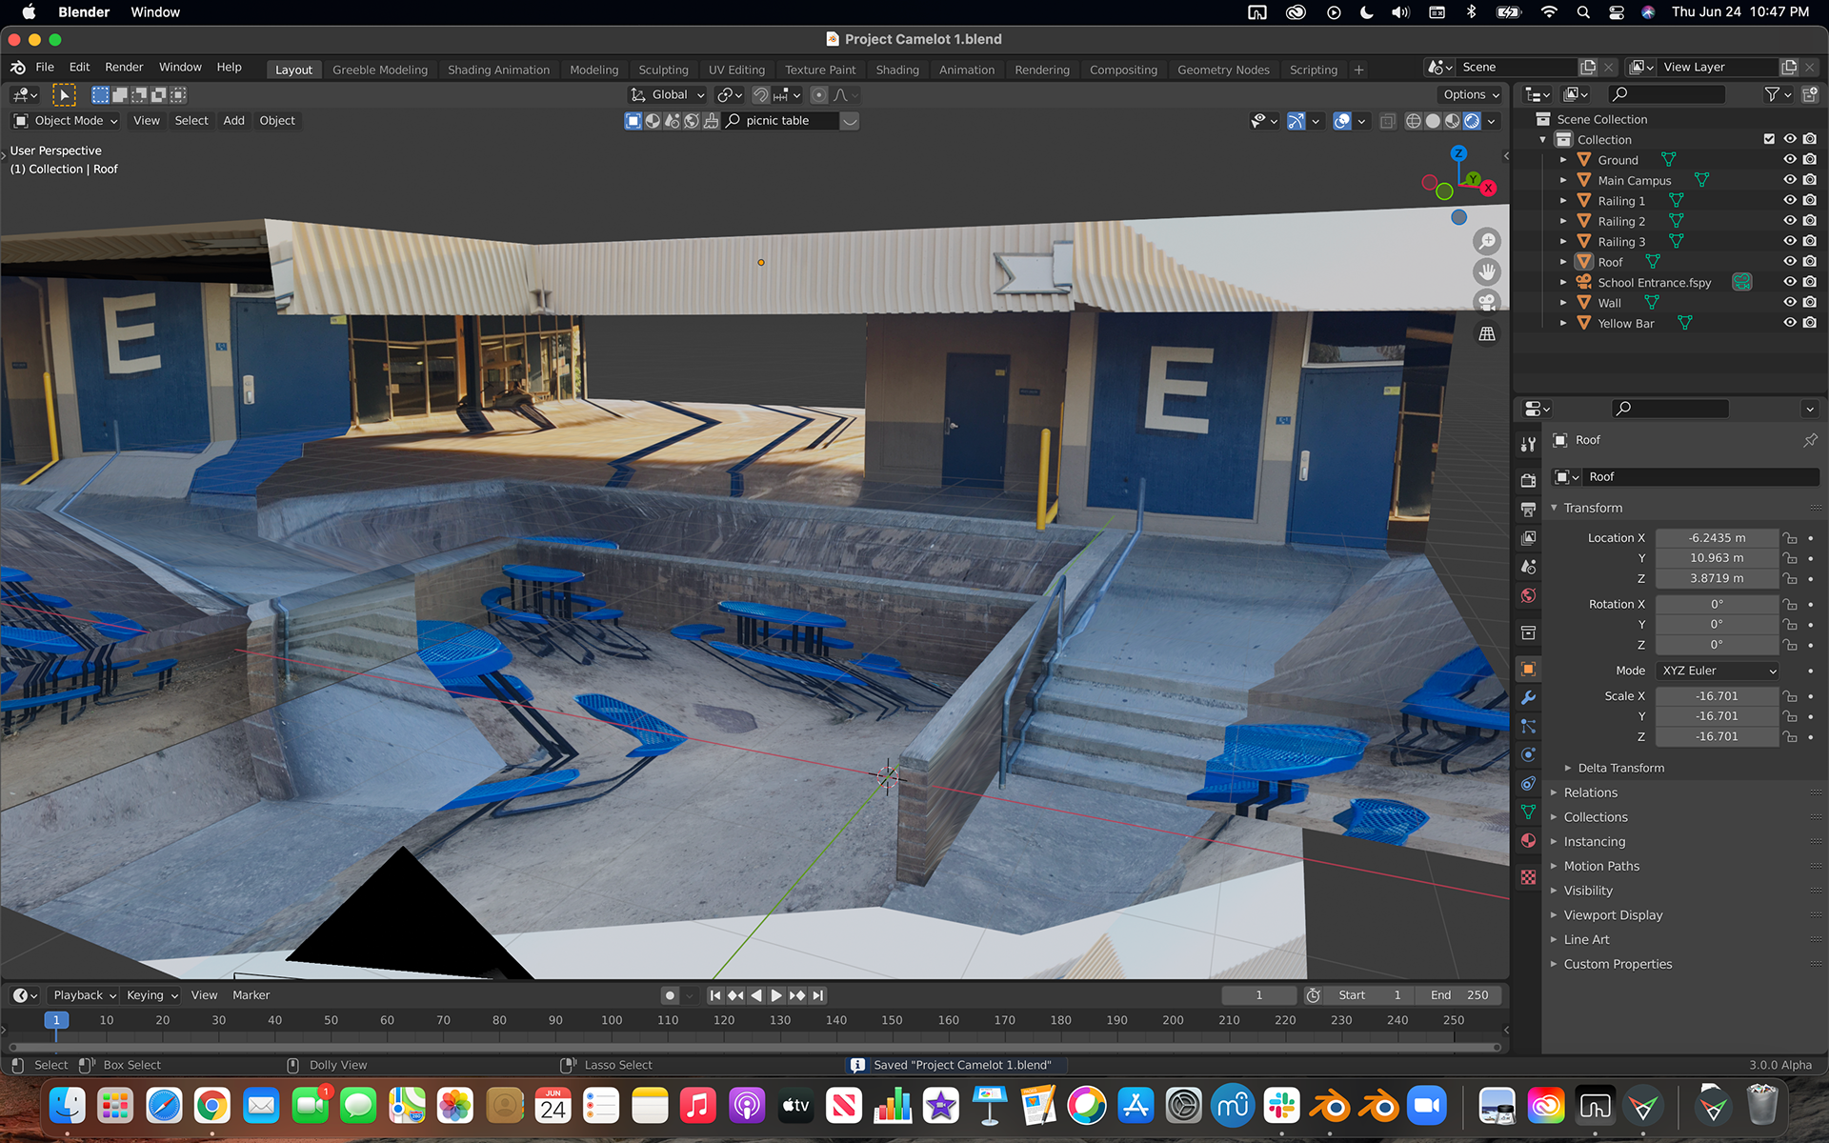This screenshot has height=1143, width=1829.
Task: Open the Object Mode dropdown
Action: (67, 121)
